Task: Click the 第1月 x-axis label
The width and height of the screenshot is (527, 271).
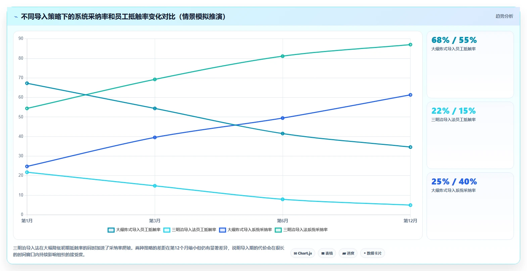Action: click(x=27, y=221)
